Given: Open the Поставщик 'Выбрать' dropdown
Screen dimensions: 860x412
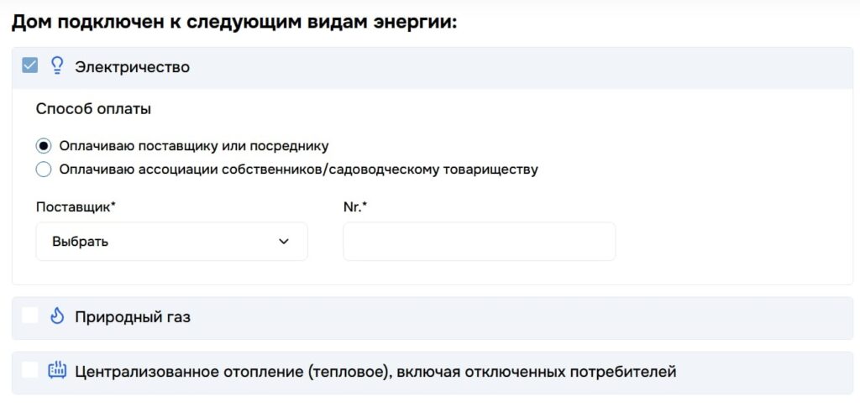Looking at the screenshot, I should pos(171,242).
